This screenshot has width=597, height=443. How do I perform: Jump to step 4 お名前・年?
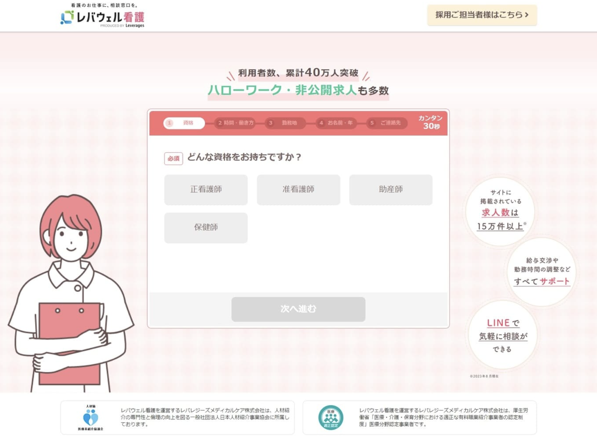(336, 123)
